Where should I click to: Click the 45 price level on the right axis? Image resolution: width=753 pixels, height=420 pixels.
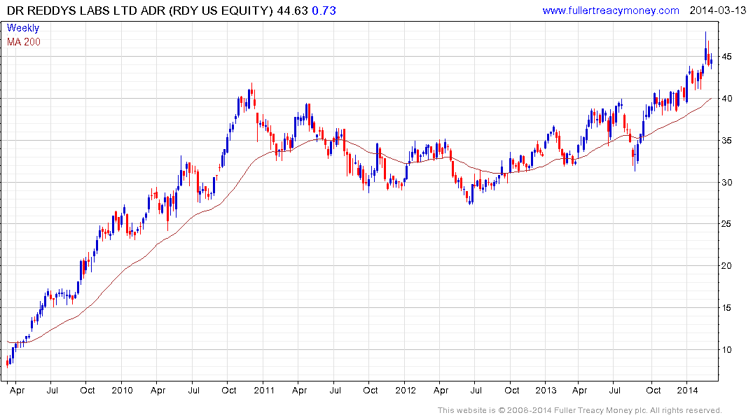tap(730, 57)
